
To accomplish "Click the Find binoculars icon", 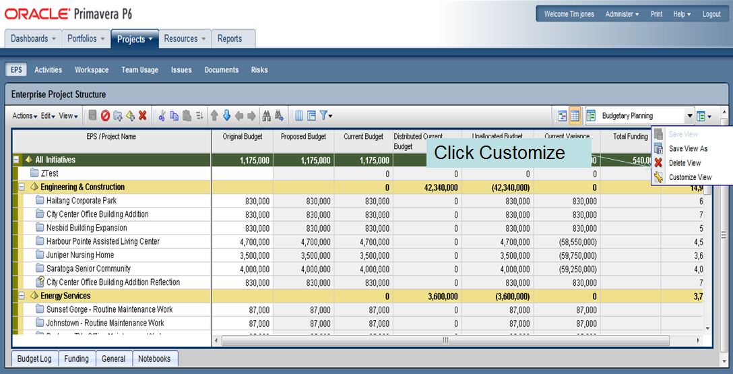I will (267, 115).
